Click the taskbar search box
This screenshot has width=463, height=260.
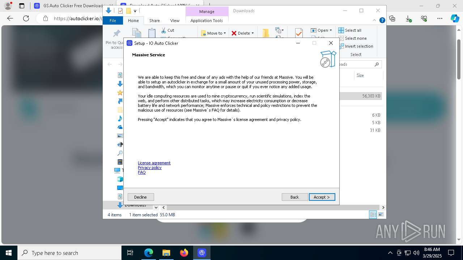click(69, 253)
